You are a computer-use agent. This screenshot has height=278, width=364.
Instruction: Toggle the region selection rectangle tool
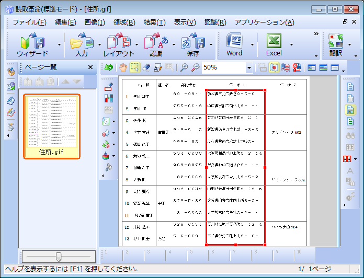135,67
